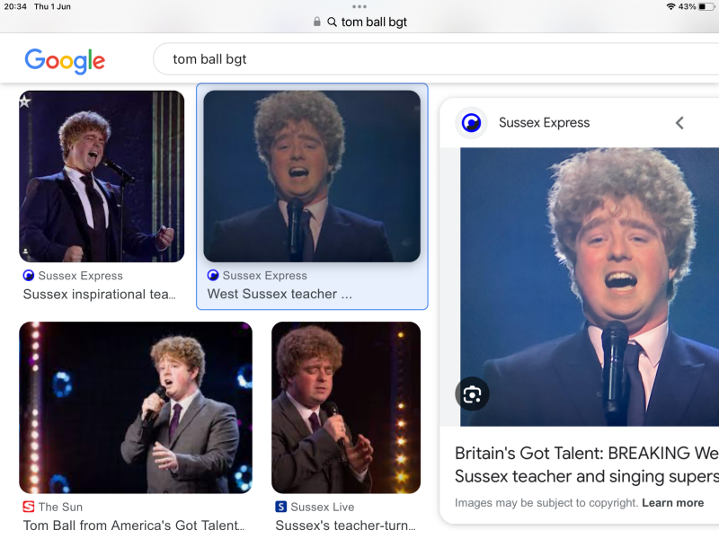This screenshot has height=539, width=719.
Task: Check the Wi-Fi status icon
Action: coord(670,6)
